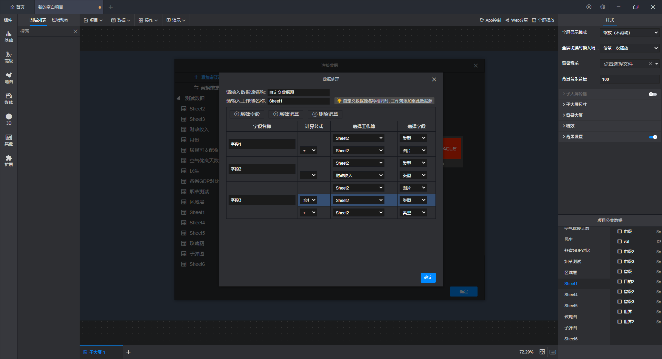Viewport: 662px width, 359px height.
Task: Close the 数据处理 dialog
Action: (x=434, y=79)
